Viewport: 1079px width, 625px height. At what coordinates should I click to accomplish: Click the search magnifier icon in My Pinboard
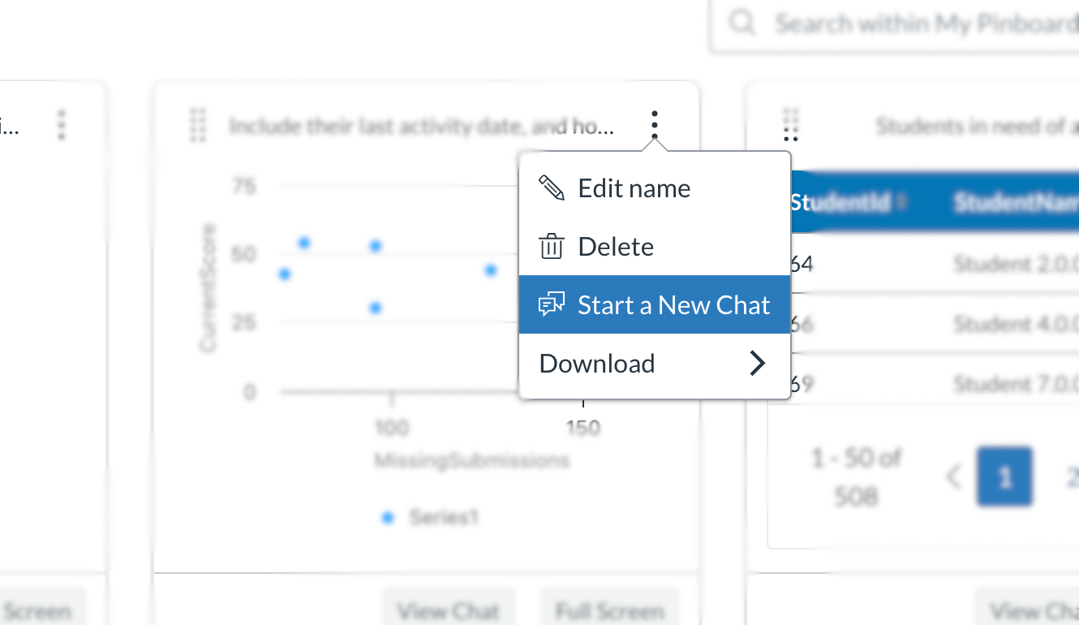coord(741,23)
